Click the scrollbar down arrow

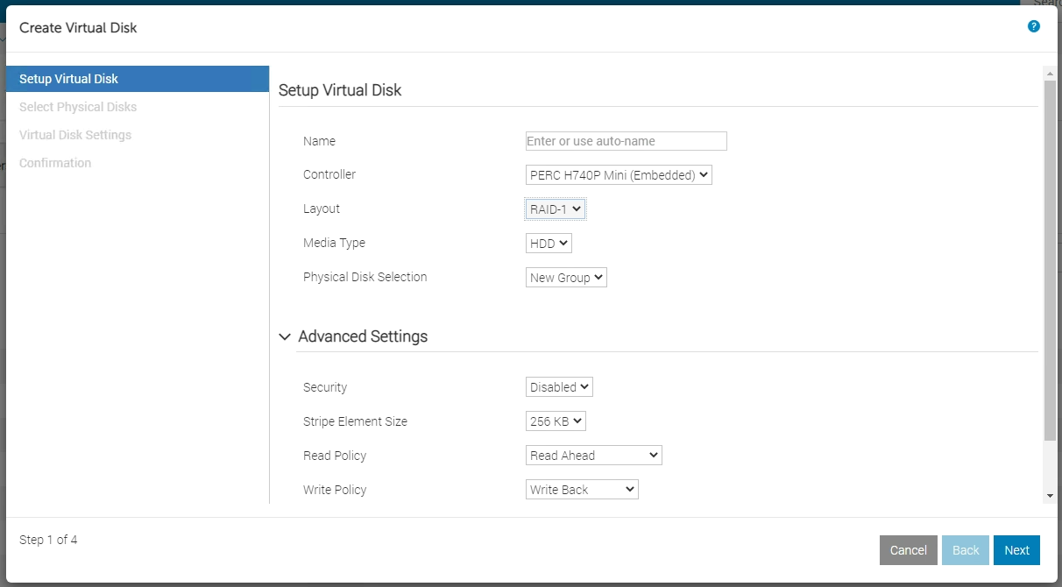1051,495
